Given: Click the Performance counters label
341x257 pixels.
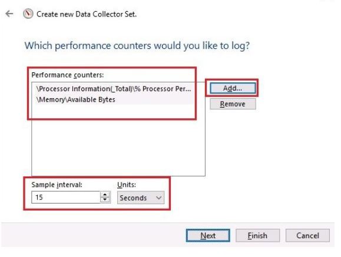Looking at the screenshot, I should pos(68,75).
